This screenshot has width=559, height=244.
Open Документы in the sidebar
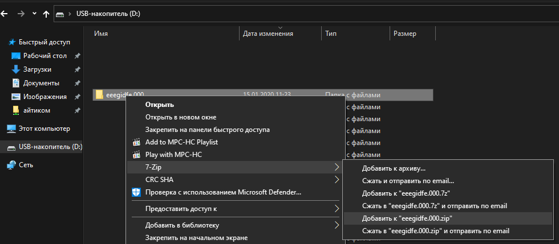41,83
